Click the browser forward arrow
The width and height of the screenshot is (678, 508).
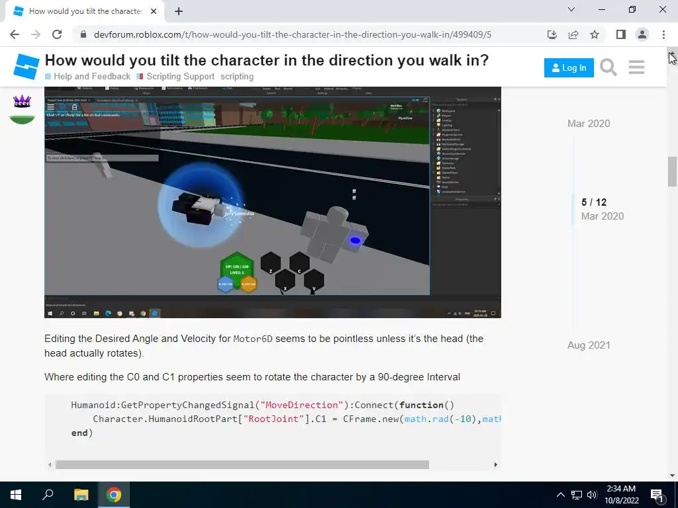[x=36, y=34]
